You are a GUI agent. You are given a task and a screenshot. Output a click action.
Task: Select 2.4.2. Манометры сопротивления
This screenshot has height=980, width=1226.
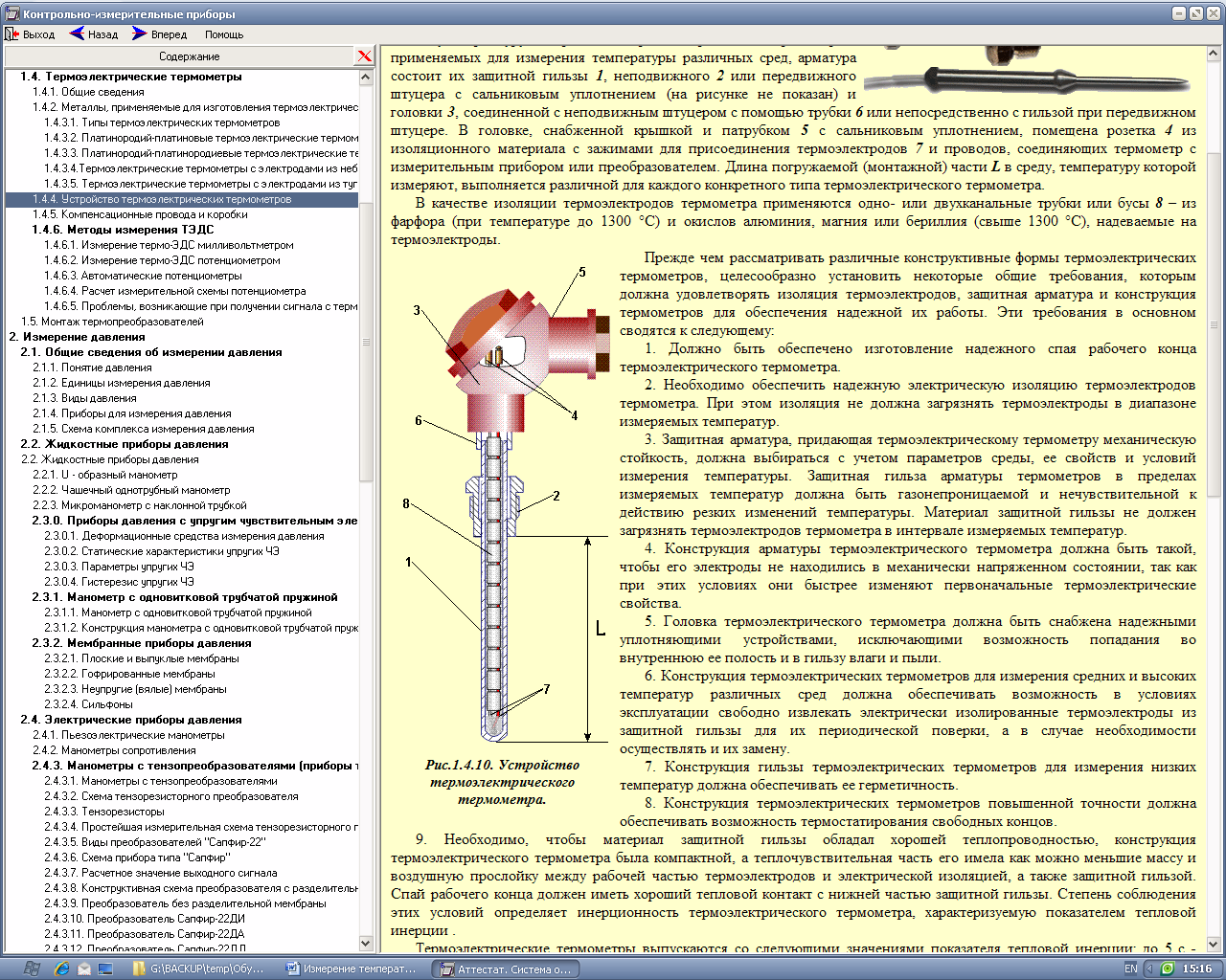tap(114, 750)
